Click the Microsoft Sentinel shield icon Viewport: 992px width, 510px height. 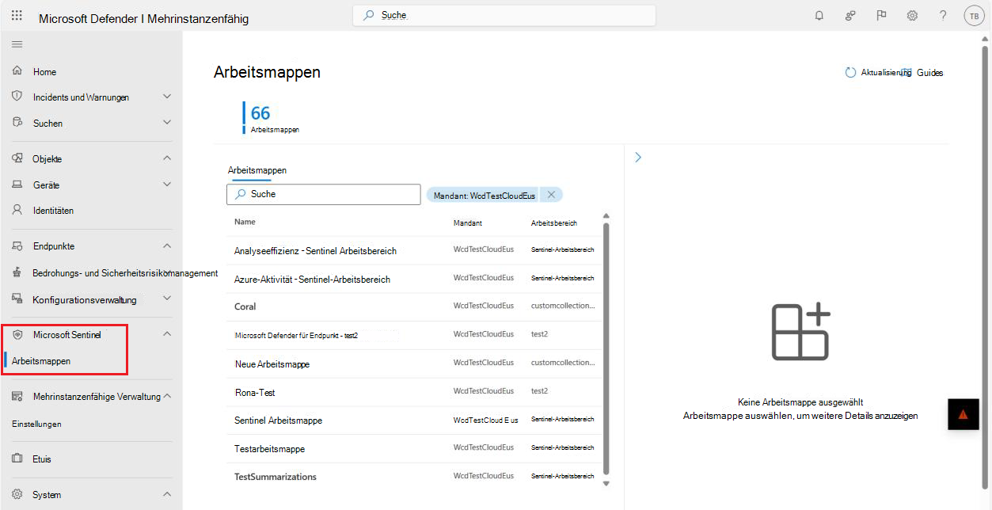point(17,334)
